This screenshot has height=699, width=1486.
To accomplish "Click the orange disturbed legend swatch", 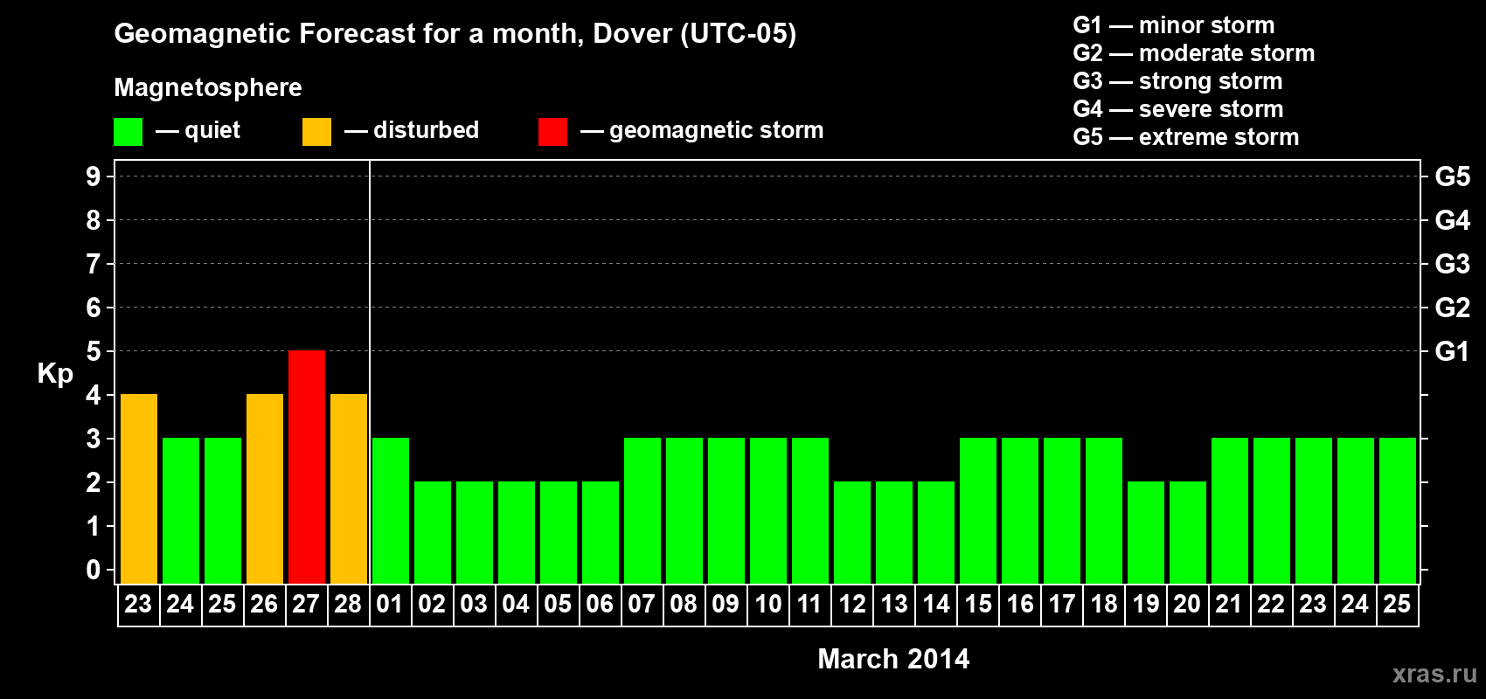I will click(x=316, y=132).
